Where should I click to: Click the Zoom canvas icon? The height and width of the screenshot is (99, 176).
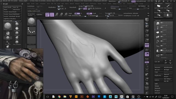pyautogui.click(x=147, y=31)
